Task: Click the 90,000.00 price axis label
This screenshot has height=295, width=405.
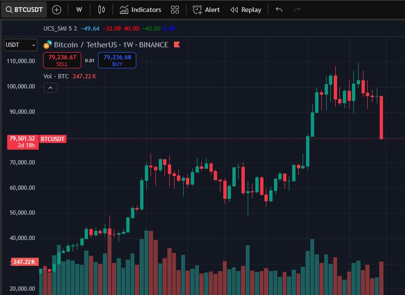Action: [22, 111]
